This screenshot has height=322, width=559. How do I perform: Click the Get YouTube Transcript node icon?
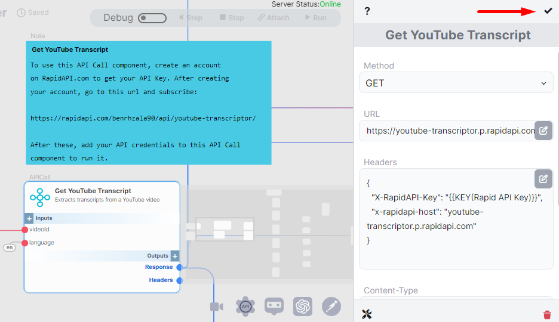tap(40, 197)
